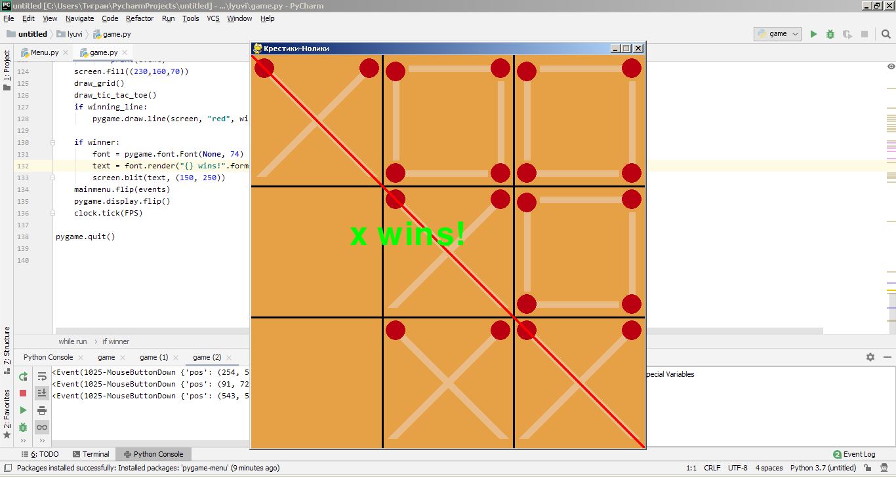Open the 6: TODO tool window
The height and width of the screenshot is (477, 896).
tap(39, 454)
